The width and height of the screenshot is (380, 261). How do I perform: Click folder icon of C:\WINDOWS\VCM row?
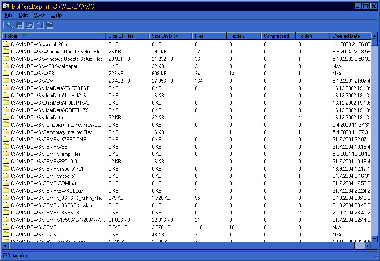coord(6,81)
